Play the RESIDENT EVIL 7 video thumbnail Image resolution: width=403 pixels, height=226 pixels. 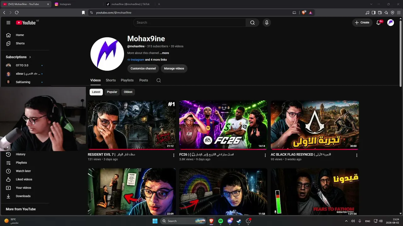point(132,125)
